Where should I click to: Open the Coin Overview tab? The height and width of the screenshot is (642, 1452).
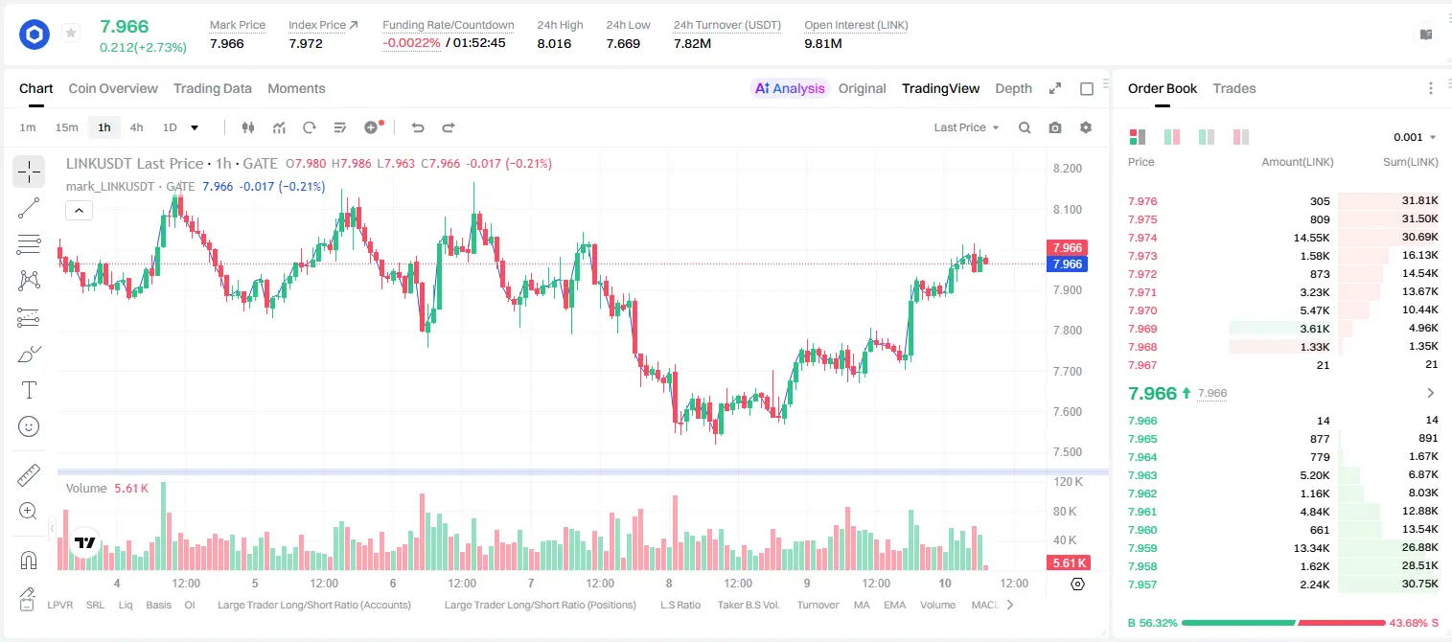pos(113,88)
